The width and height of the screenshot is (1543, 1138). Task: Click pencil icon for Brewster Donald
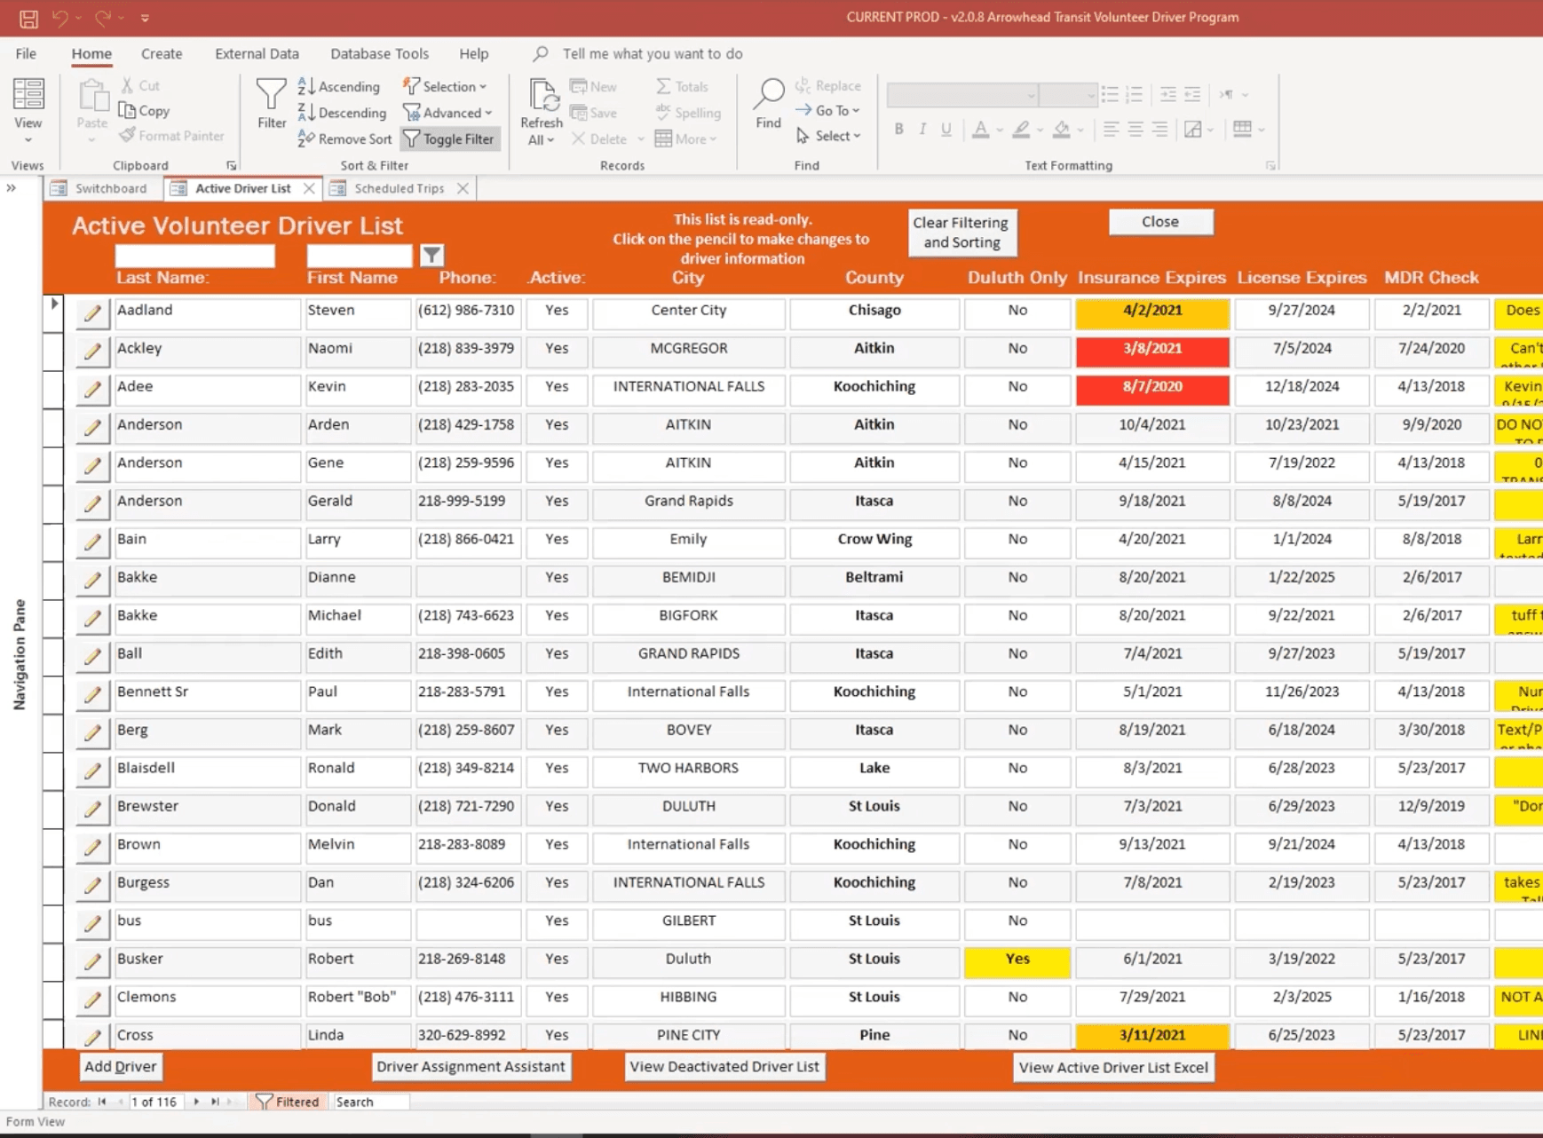click(92, 810)
